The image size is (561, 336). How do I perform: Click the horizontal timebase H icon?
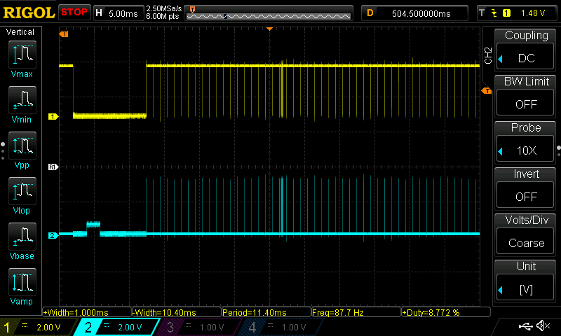click(x=99, y=13)
